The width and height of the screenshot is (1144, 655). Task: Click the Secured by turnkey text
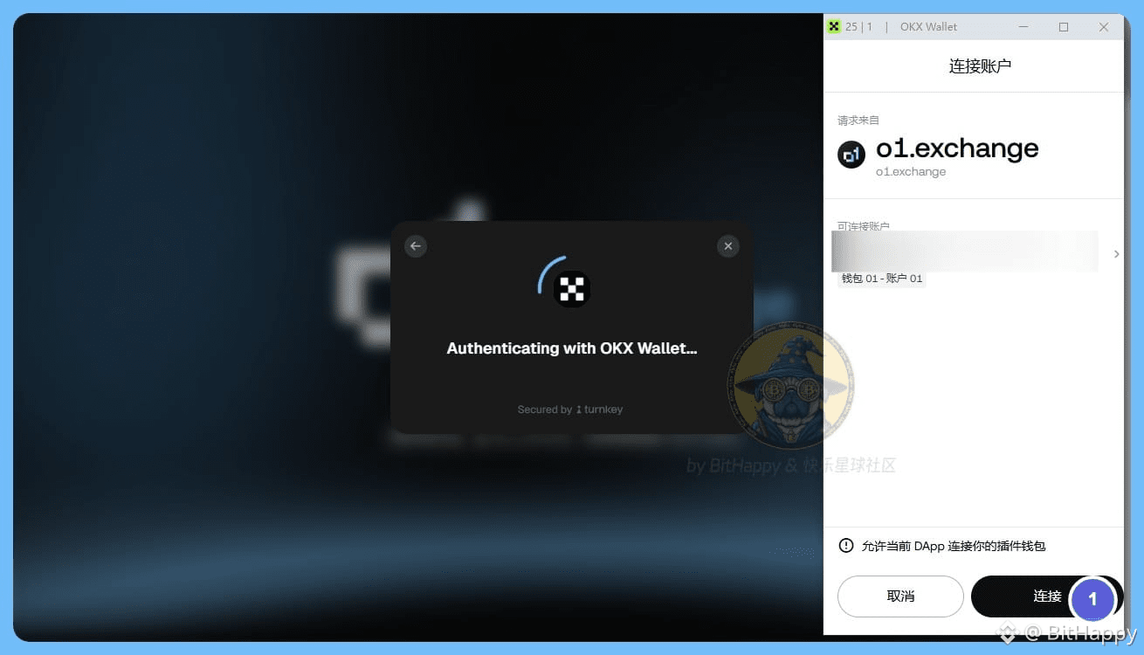(570, 409)
